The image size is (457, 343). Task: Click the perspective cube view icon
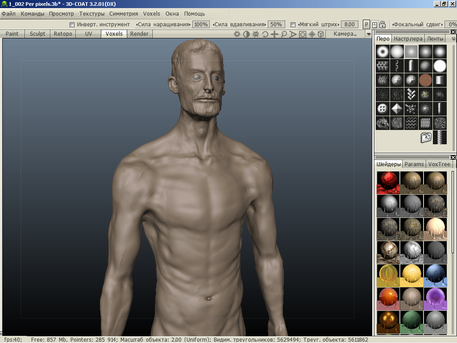(321, 34)
